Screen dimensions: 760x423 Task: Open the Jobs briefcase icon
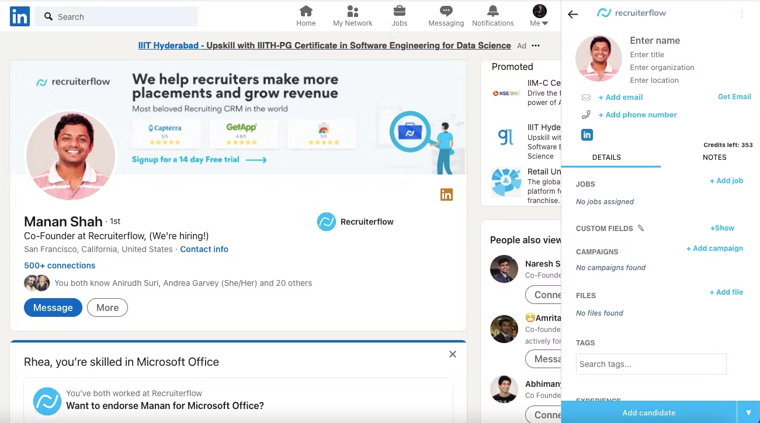tap(400, 16)
